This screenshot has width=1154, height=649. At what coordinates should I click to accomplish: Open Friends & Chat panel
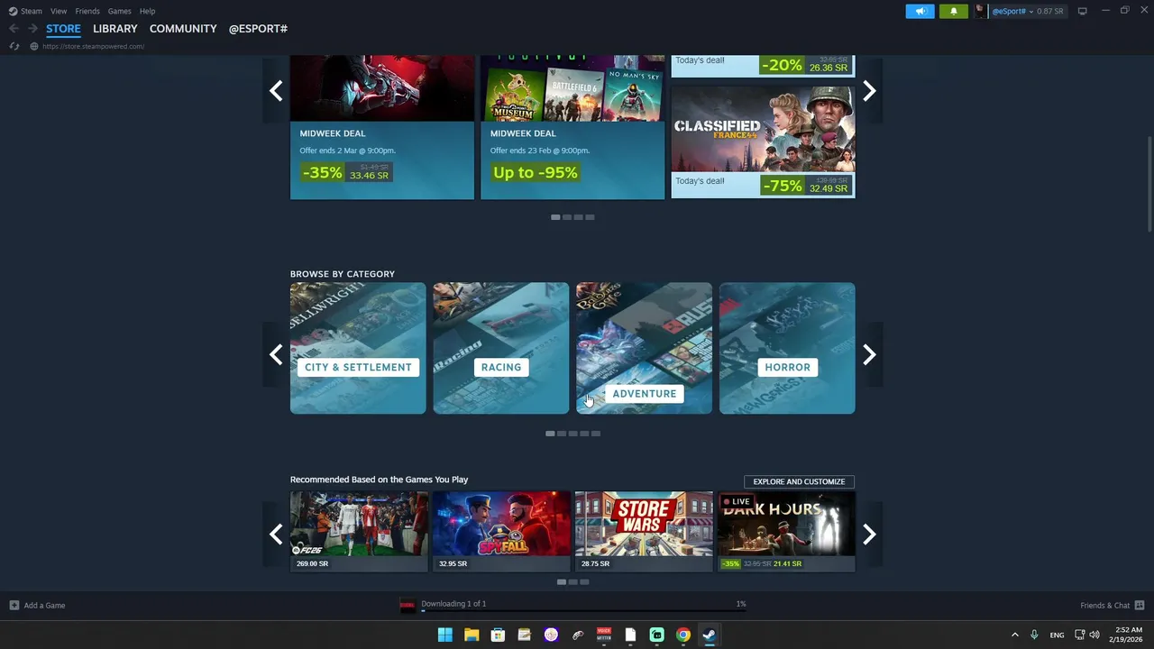(1112, 605)
